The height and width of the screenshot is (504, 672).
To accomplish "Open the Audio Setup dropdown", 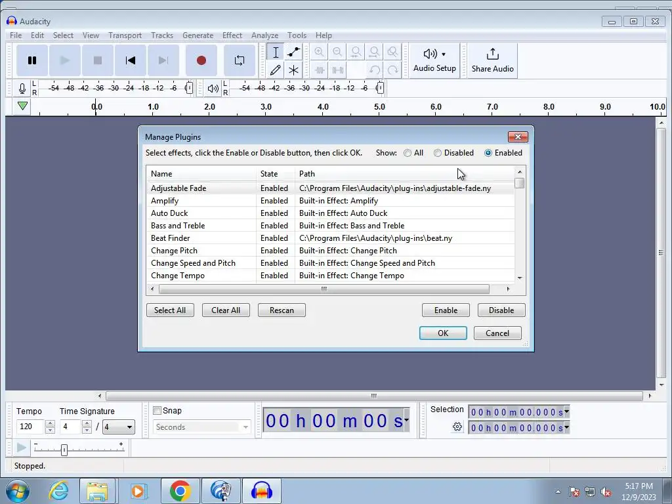I will point(434,60).
